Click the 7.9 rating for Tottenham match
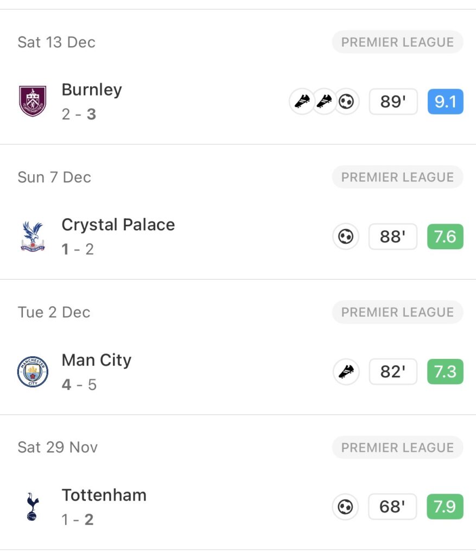The image size is (476, 556). tap(445, 507)
